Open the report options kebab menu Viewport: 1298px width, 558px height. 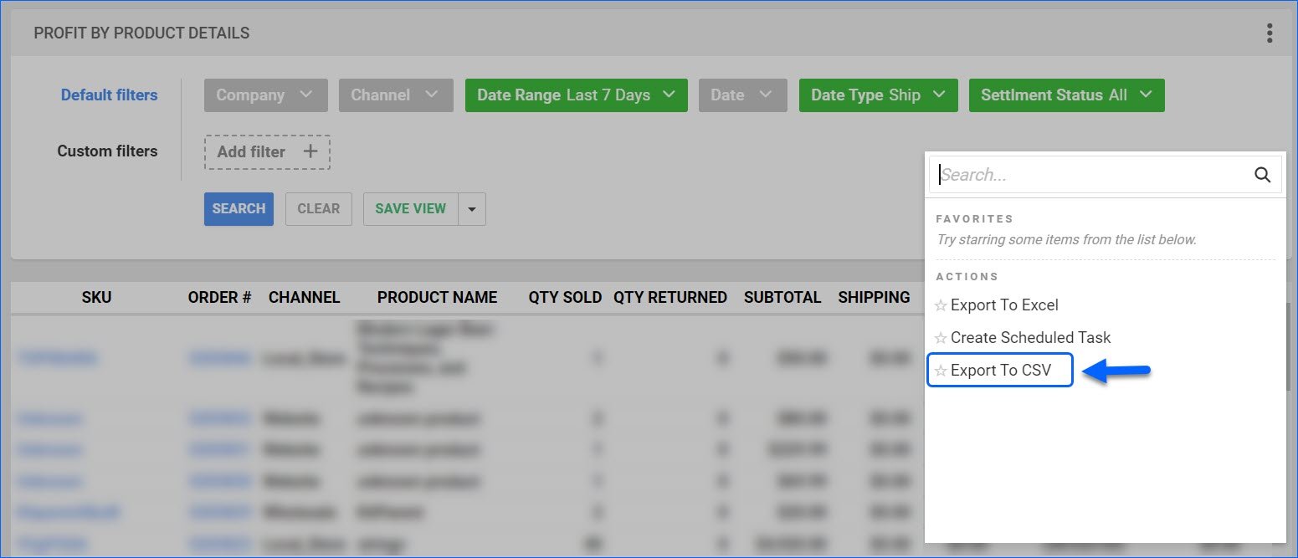pos(1270,33)
